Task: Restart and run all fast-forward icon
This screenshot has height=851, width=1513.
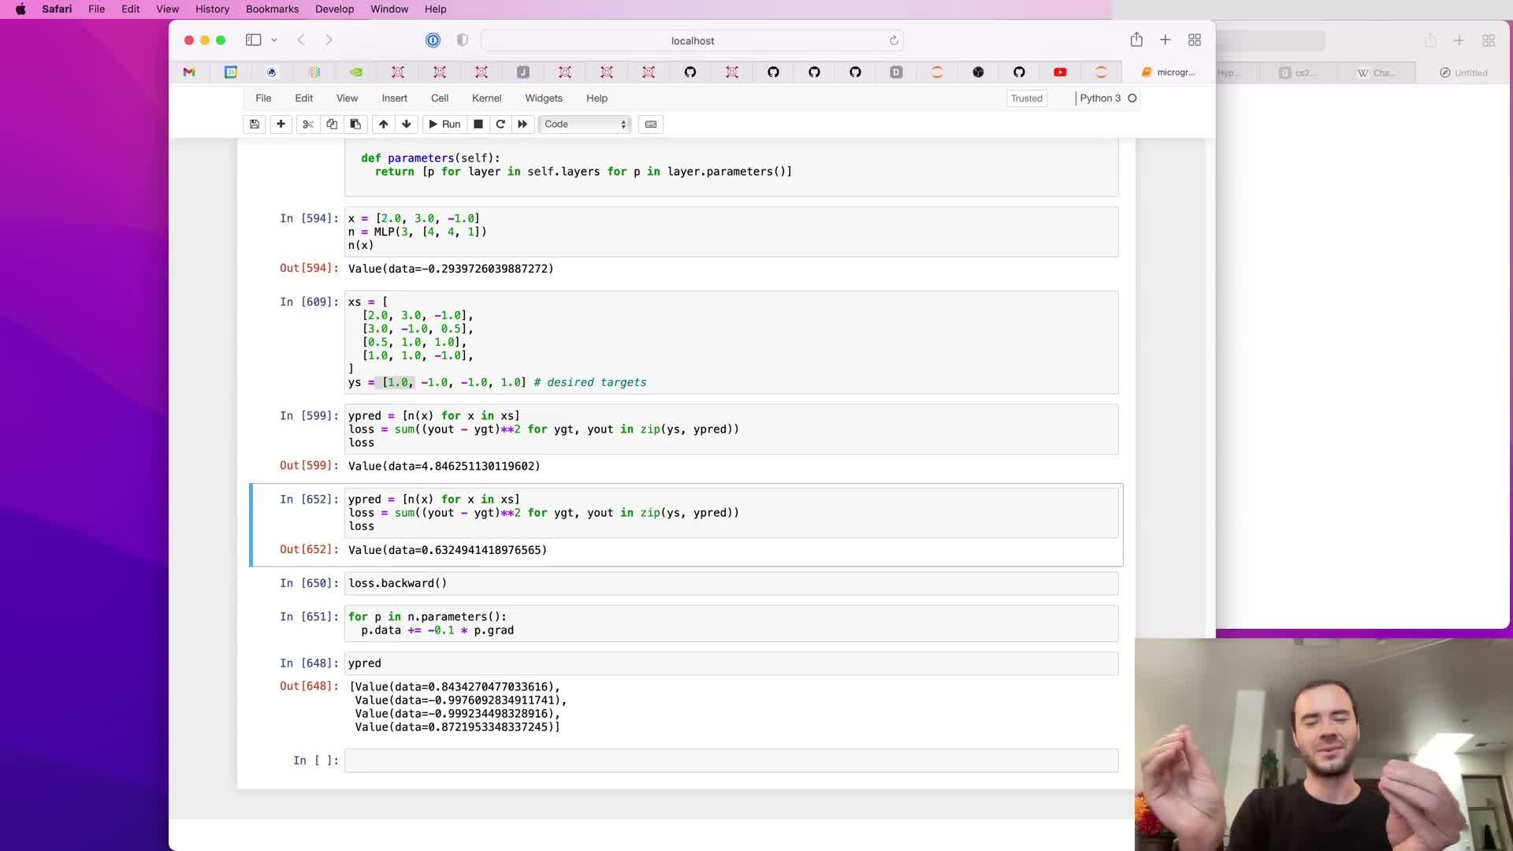Action: point(522,124)
